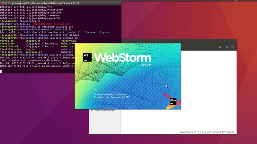This screenshot has height=144, width=257.
Task: Maximize the terminal window
Action: point(9,3)
